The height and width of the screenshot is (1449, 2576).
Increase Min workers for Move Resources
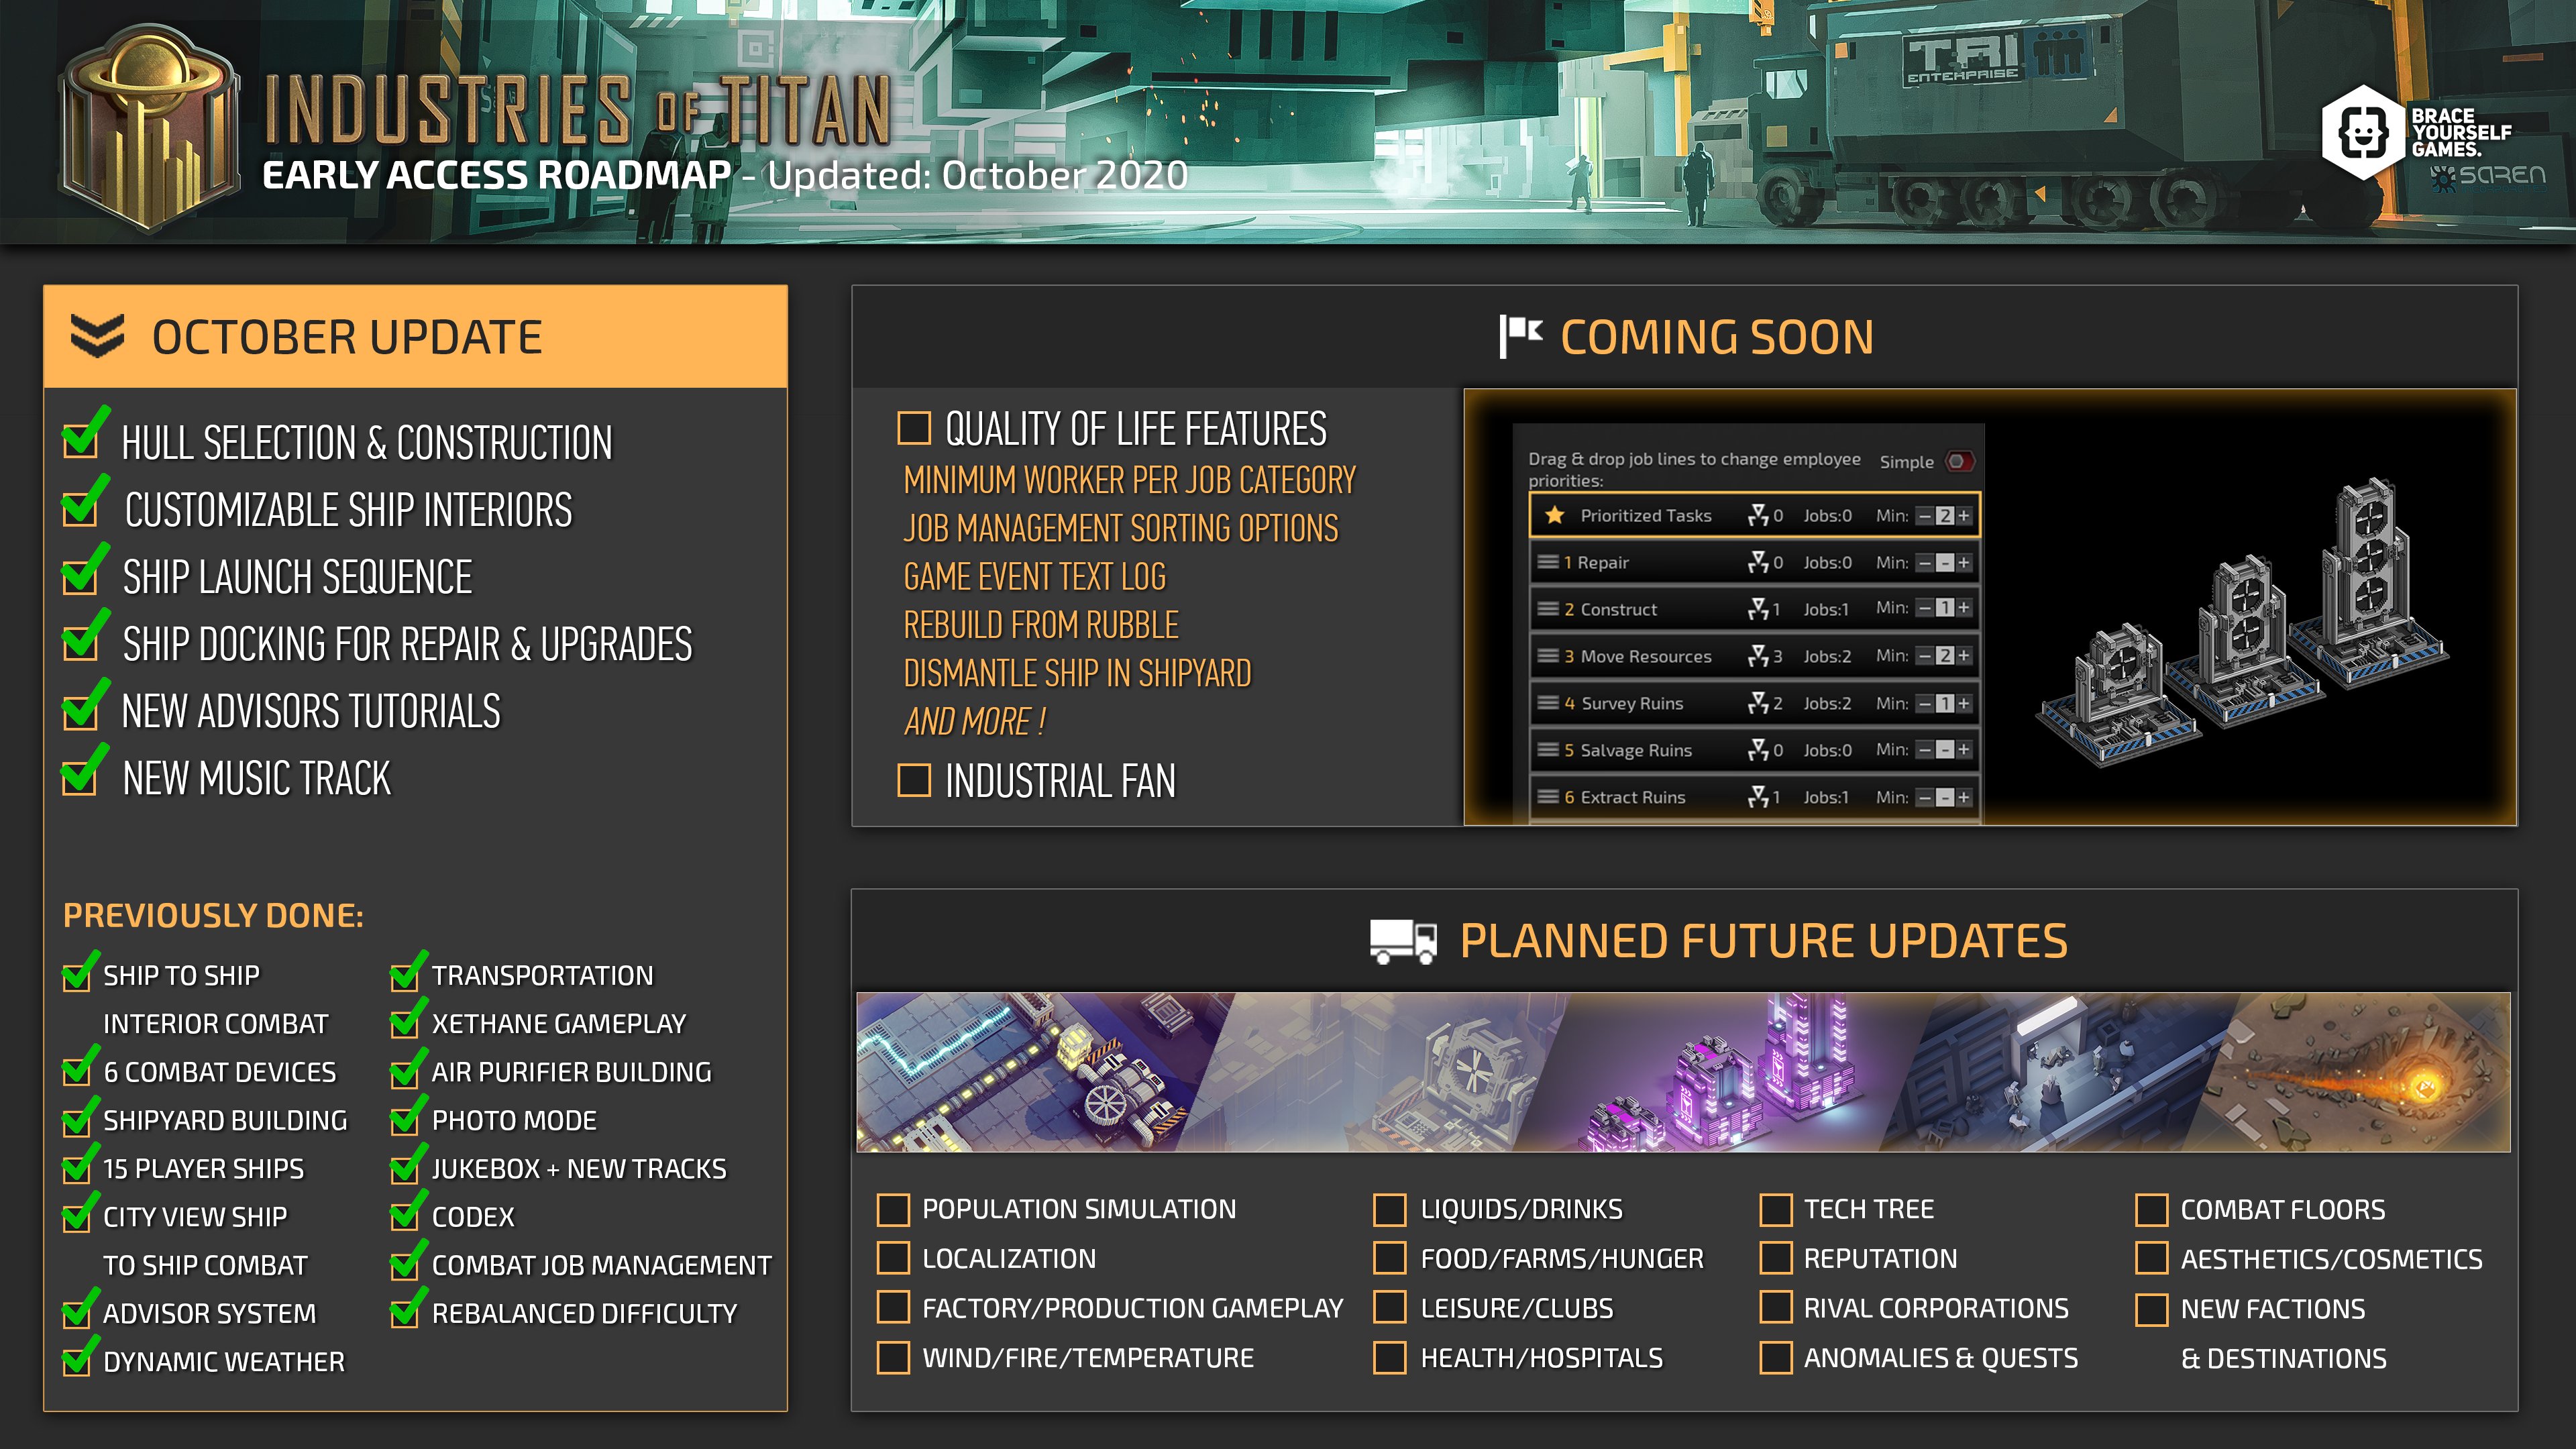pyautogui.click(x=1964, y=656)
